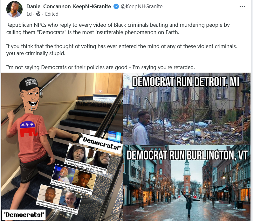Visit the @KeepNHGranite handle link

click(x=141, y=6)
